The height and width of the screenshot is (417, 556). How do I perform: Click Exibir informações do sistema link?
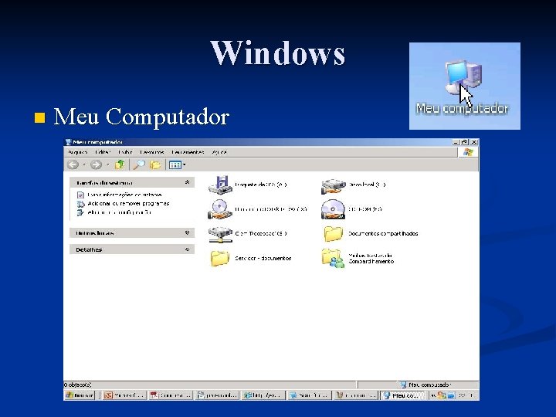(124, 195)
